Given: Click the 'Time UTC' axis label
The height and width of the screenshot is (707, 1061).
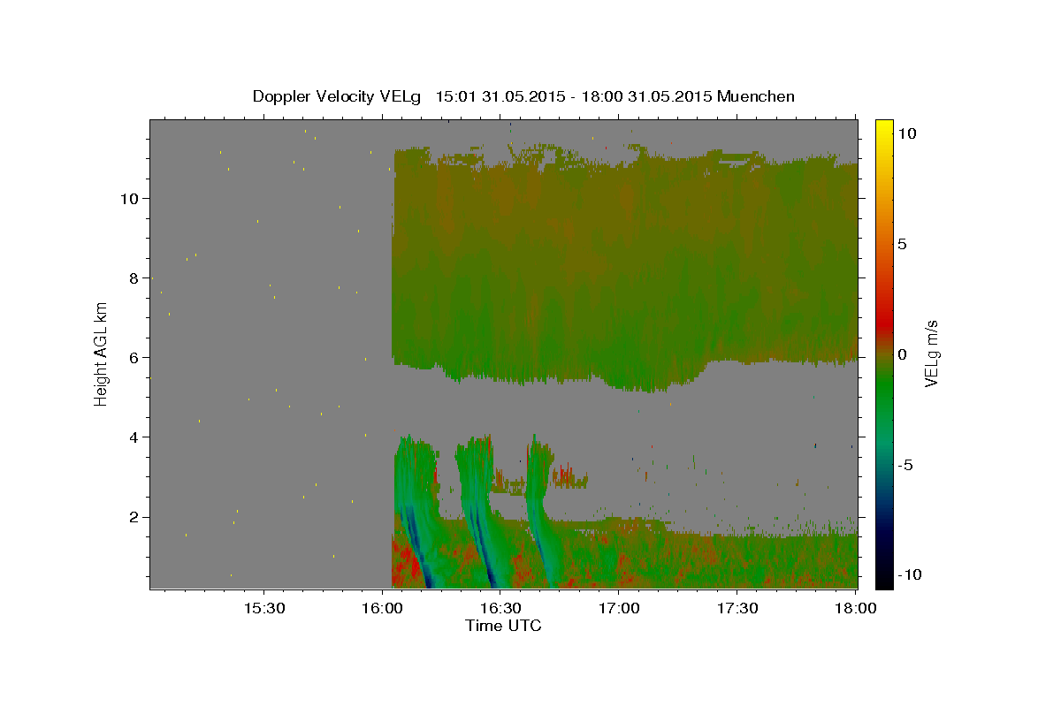Looking at the screenshot, I should pos(503,626).
